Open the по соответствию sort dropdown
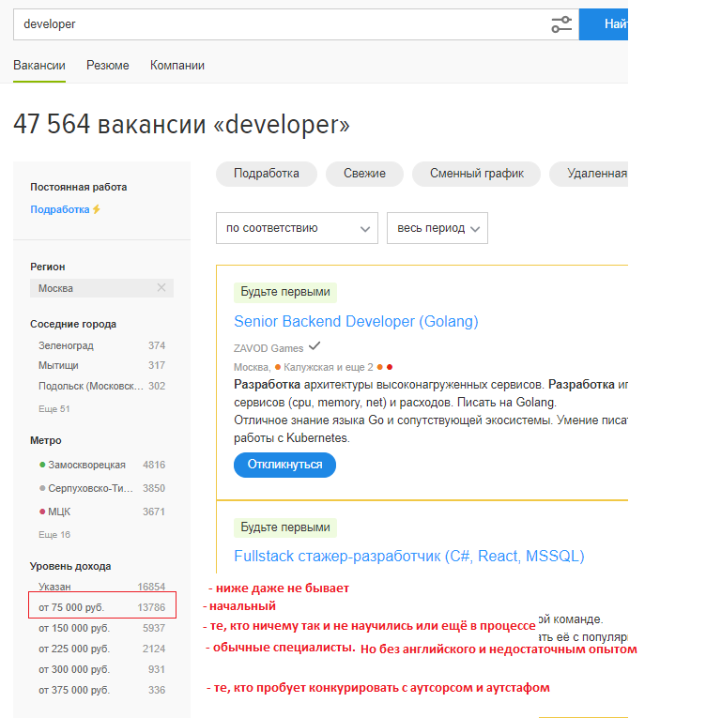The width and height of the screenshot is (706, 718). pos(297,228)
